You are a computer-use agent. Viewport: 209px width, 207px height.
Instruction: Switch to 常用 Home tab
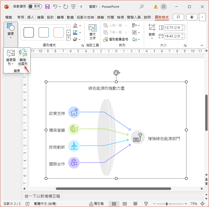click(x=21, y=17)
